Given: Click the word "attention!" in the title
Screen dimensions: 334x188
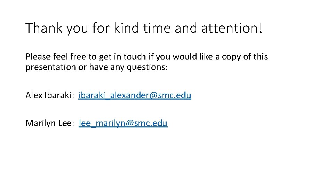Looking at the screenshot, I should [x=232, y=28].
